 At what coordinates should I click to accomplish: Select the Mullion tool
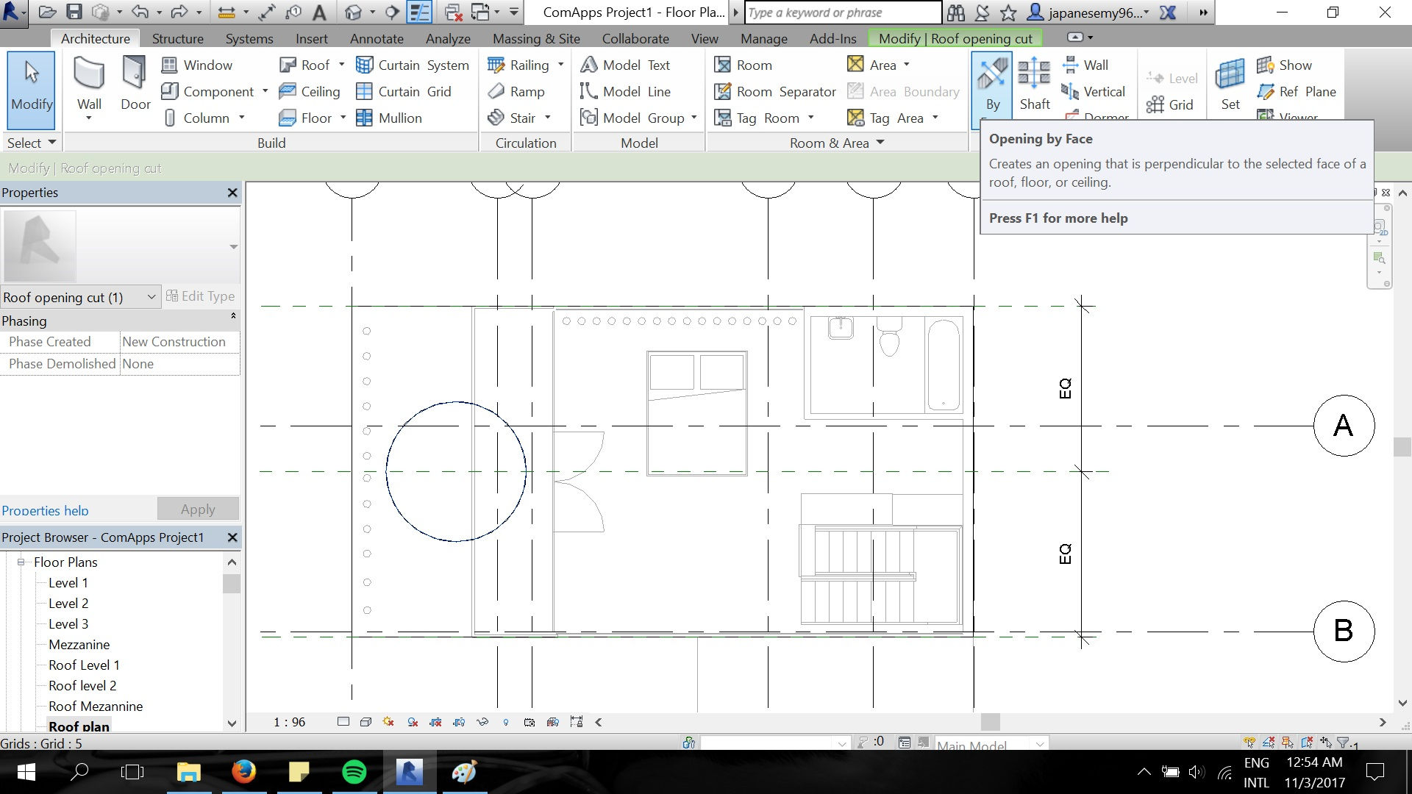pos(388,118)
